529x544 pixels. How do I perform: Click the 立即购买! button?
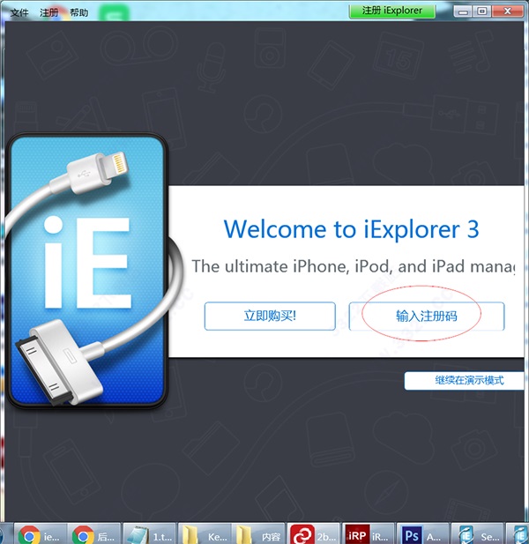(270, 316)
